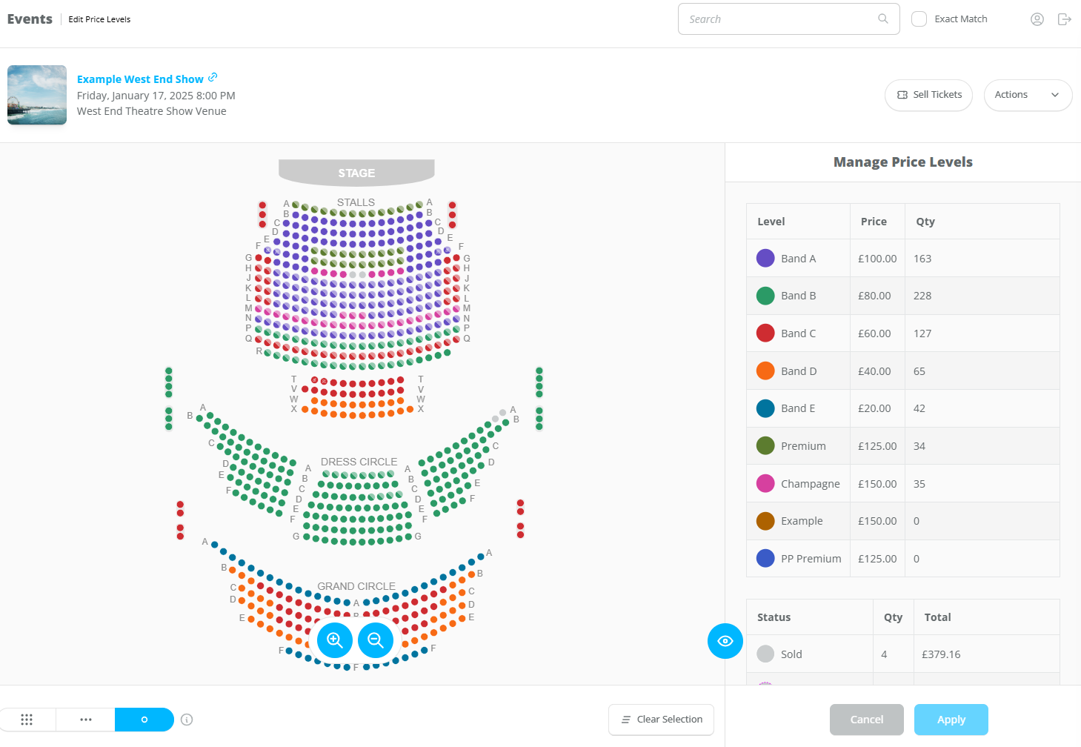Select the grid selection mode icon
The image size is (1081, 747).
click(27, 720)
